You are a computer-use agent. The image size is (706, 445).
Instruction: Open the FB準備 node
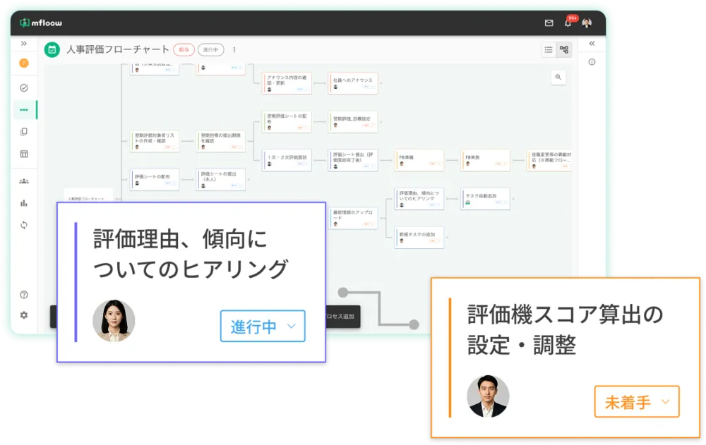click(x=419, y=160)
